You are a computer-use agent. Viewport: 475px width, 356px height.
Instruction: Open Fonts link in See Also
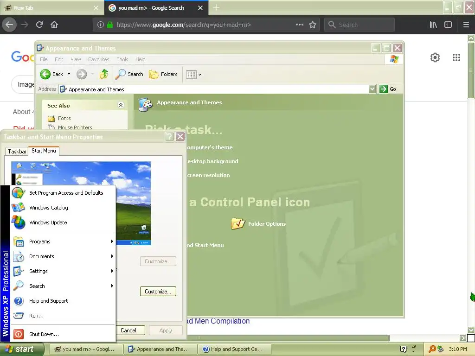click(x=64, y=118)
